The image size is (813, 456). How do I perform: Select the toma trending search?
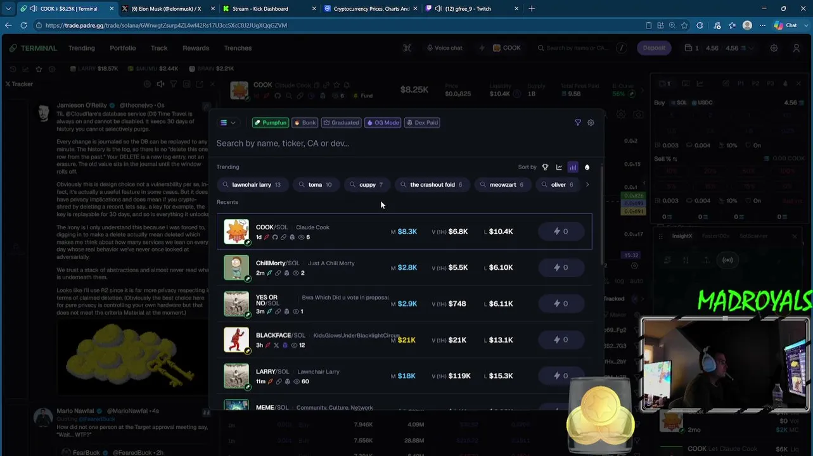316,185
